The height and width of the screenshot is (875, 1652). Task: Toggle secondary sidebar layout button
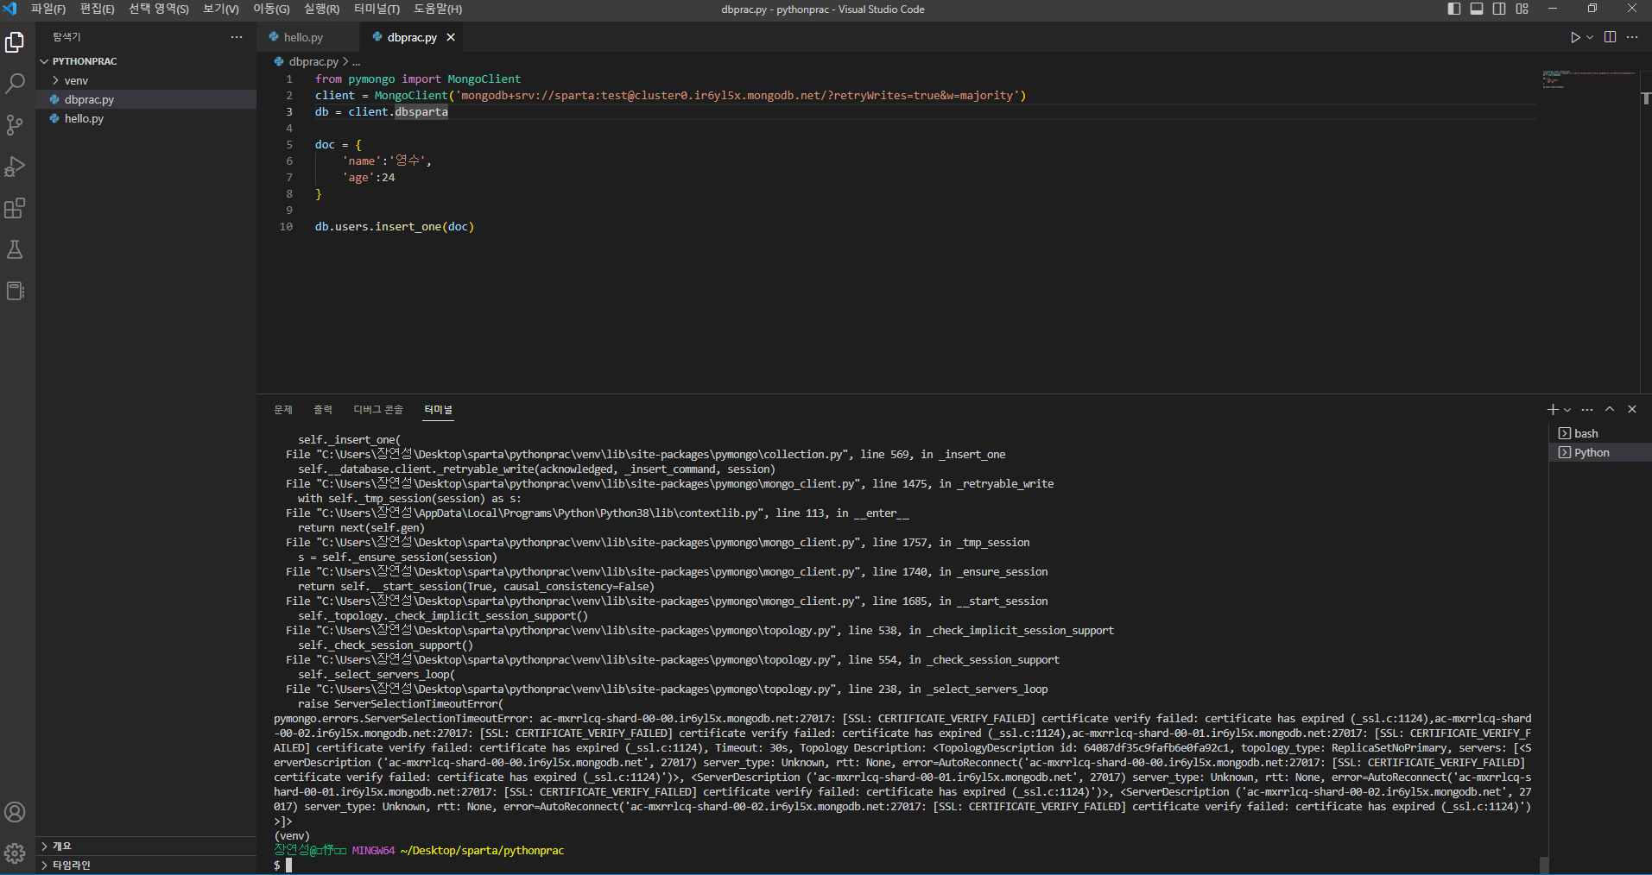click(1499, 9)
